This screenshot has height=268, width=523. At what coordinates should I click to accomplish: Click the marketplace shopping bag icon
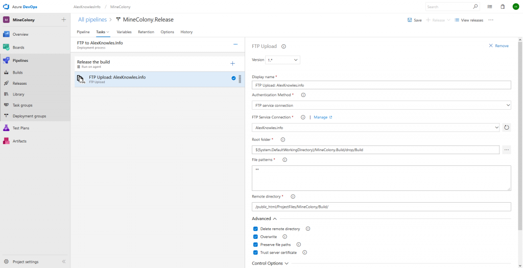tap(503, 7)
